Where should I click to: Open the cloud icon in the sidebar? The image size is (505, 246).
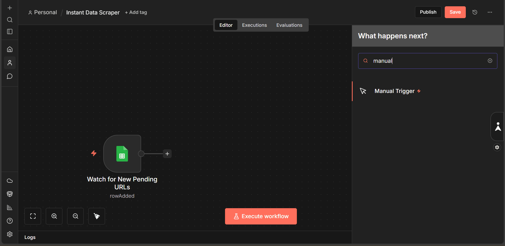coord(10,181)
